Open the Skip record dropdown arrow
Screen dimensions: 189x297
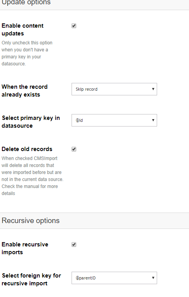pyautogui.click(x=153, y=89)
